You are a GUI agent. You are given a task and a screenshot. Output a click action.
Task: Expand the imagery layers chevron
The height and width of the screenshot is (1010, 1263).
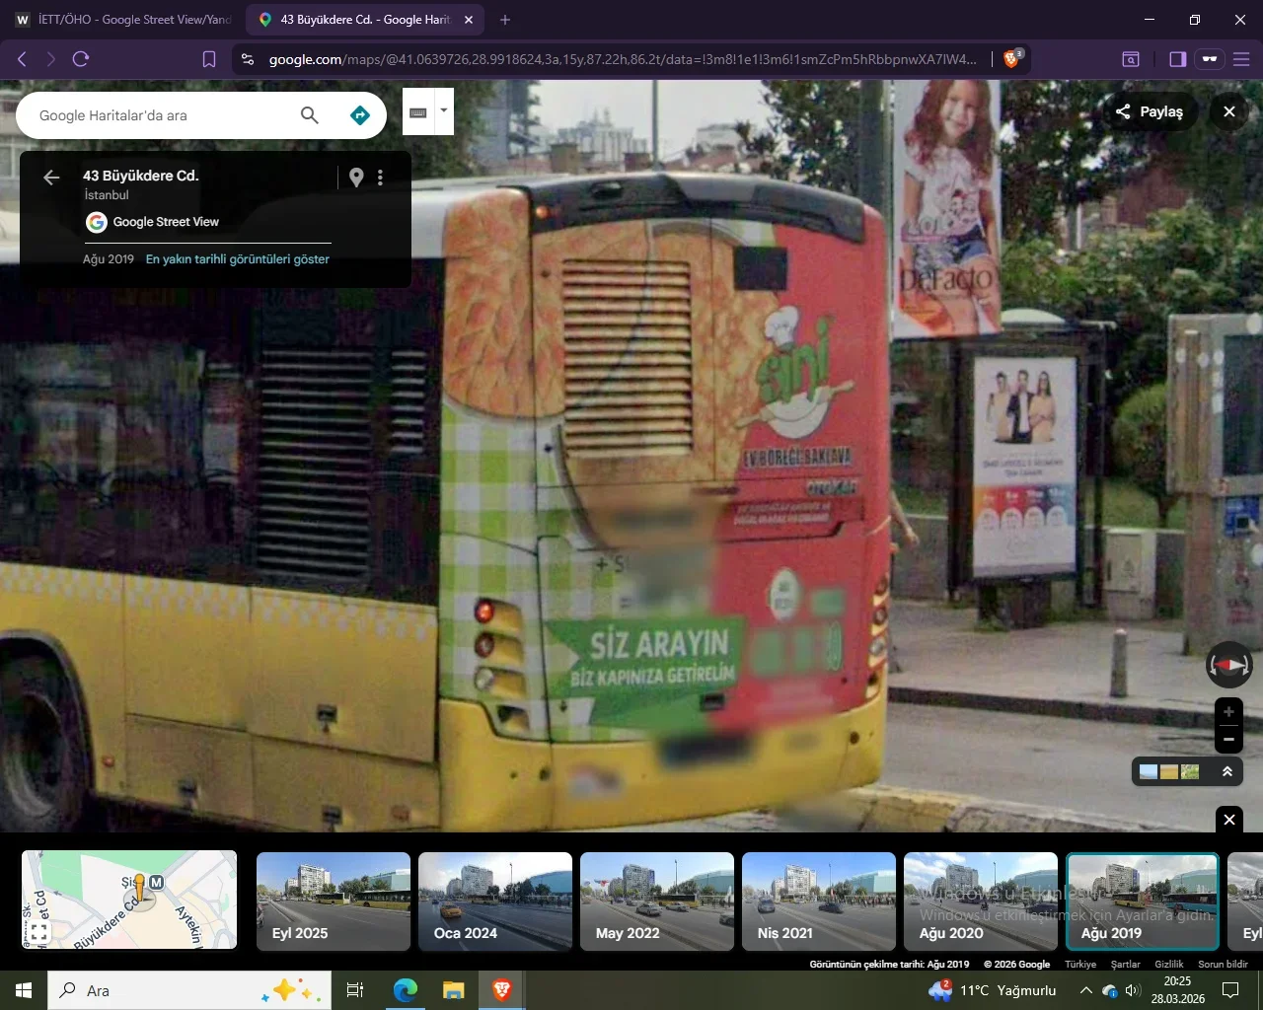tap(1227, 771)
